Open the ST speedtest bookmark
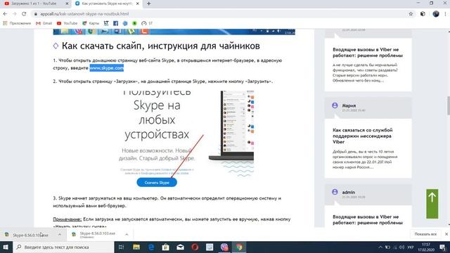The width and height of the screenshot is (450, 253). [x=147, y=23]
